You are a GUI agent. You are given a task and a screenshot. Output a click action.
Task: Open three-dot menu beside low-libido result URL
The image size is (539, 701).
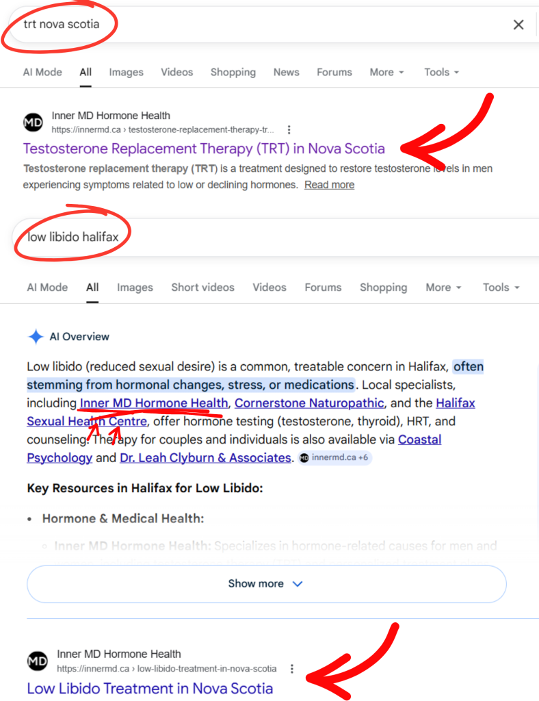pos(292,668)
